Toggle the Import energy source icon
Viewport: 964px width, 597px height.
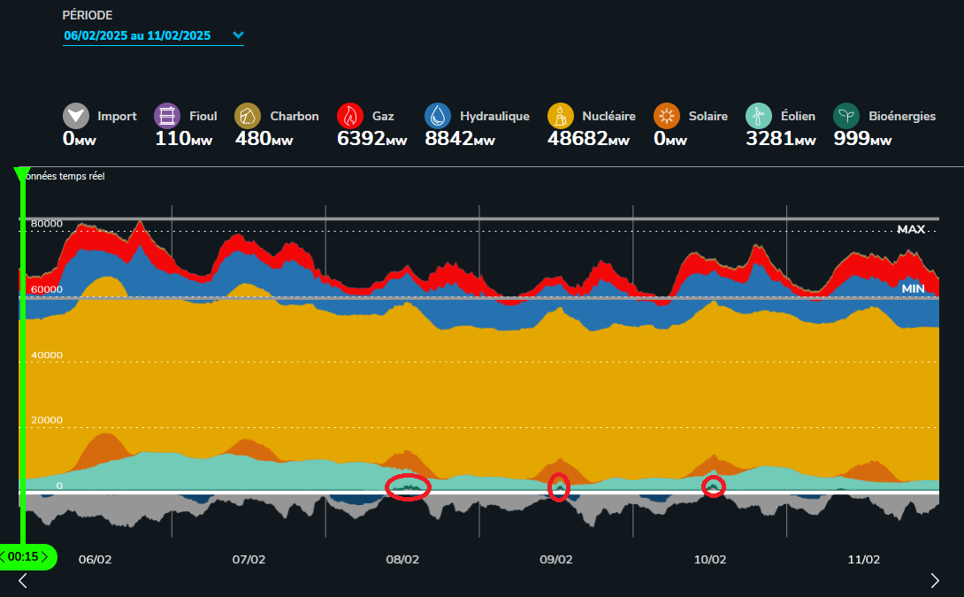76,116
